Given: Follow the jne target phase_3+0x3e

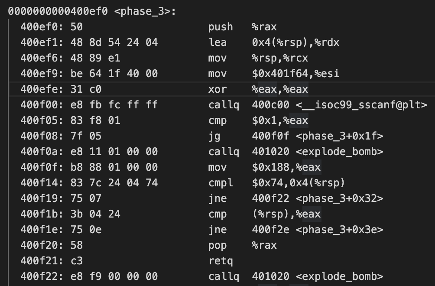Looking at the screenshot, I should click(339, 230).
